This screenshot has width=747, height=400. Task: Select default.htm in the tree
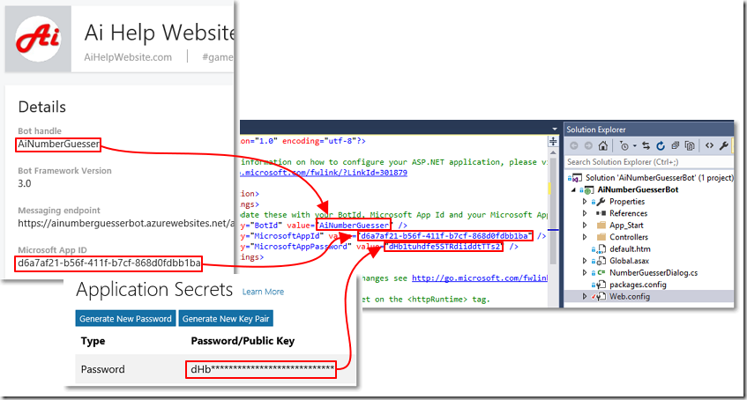(630, 249)
